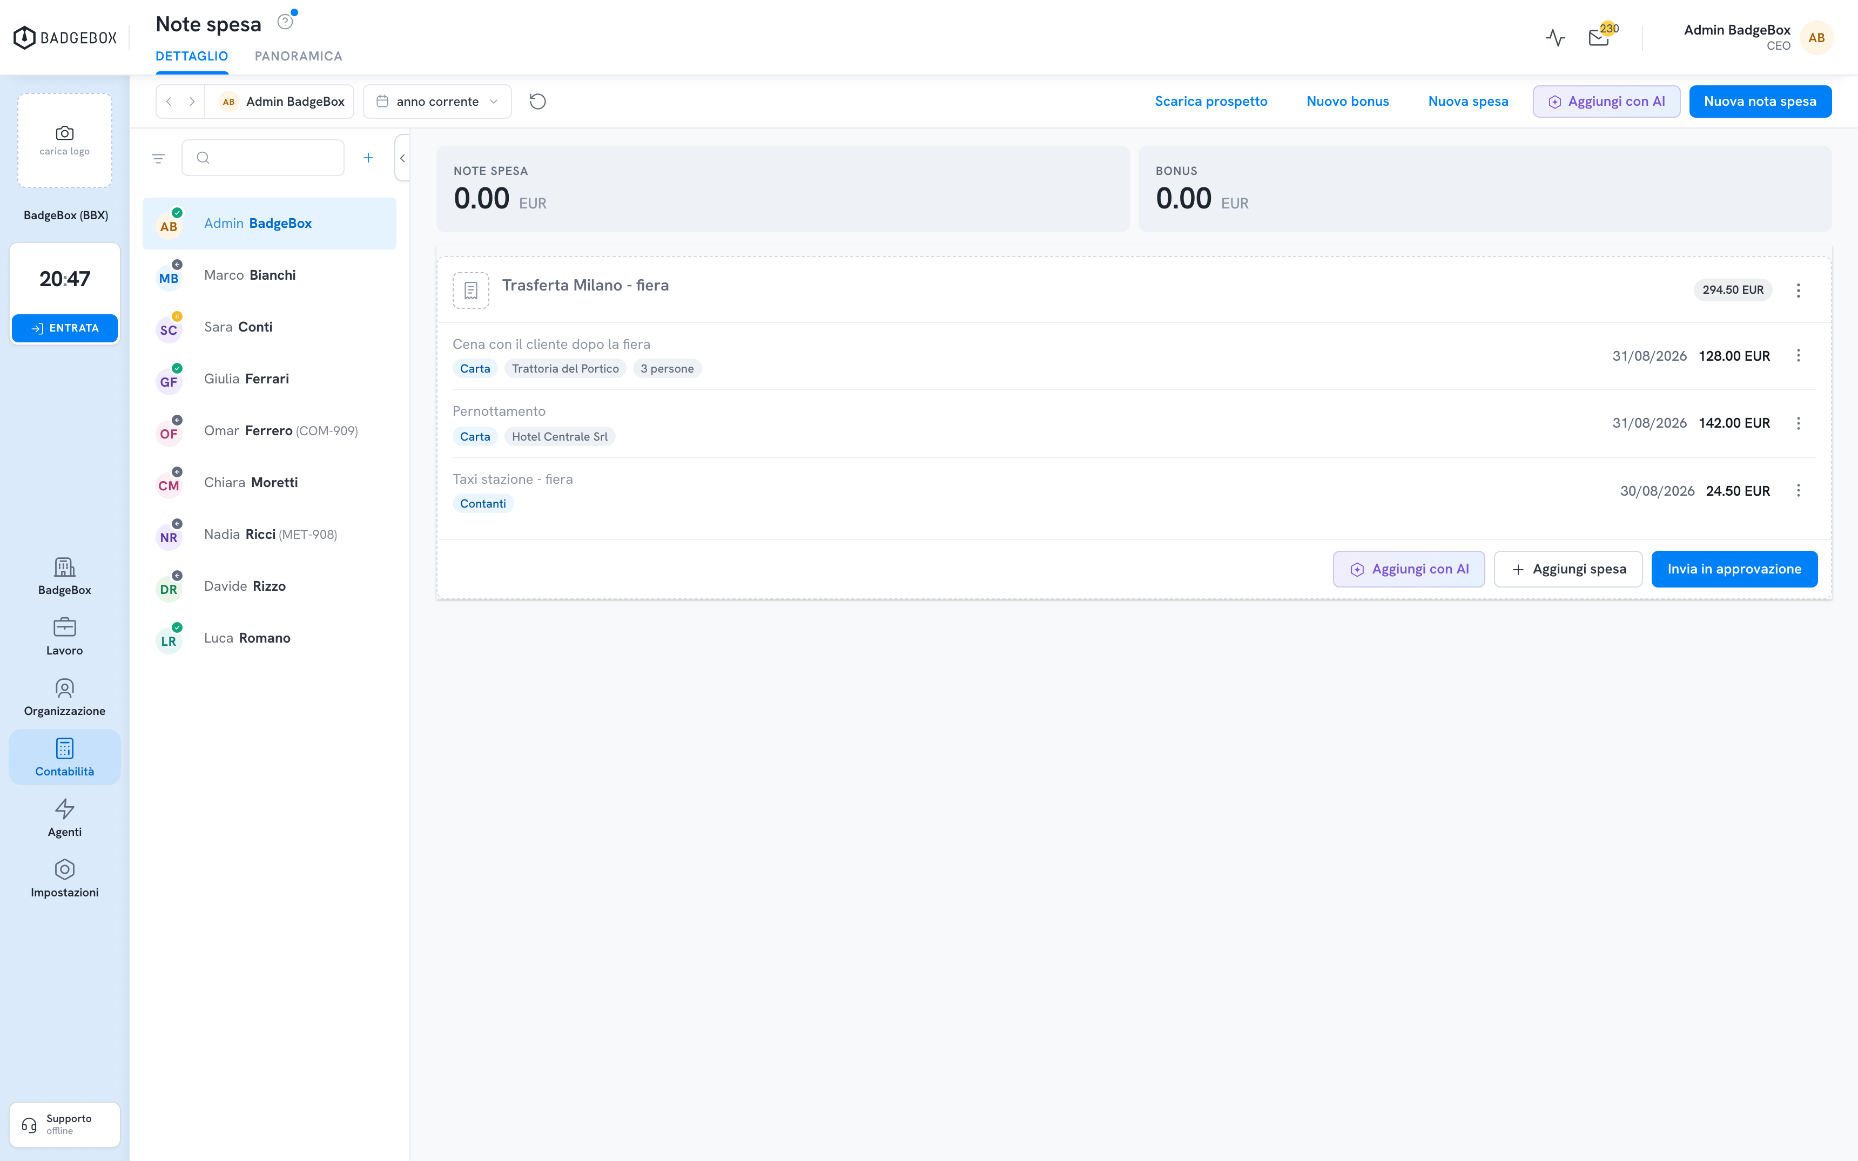Open the BadgeBox building sidebar section
The image size is (1858, 1161).
(64, 577)
